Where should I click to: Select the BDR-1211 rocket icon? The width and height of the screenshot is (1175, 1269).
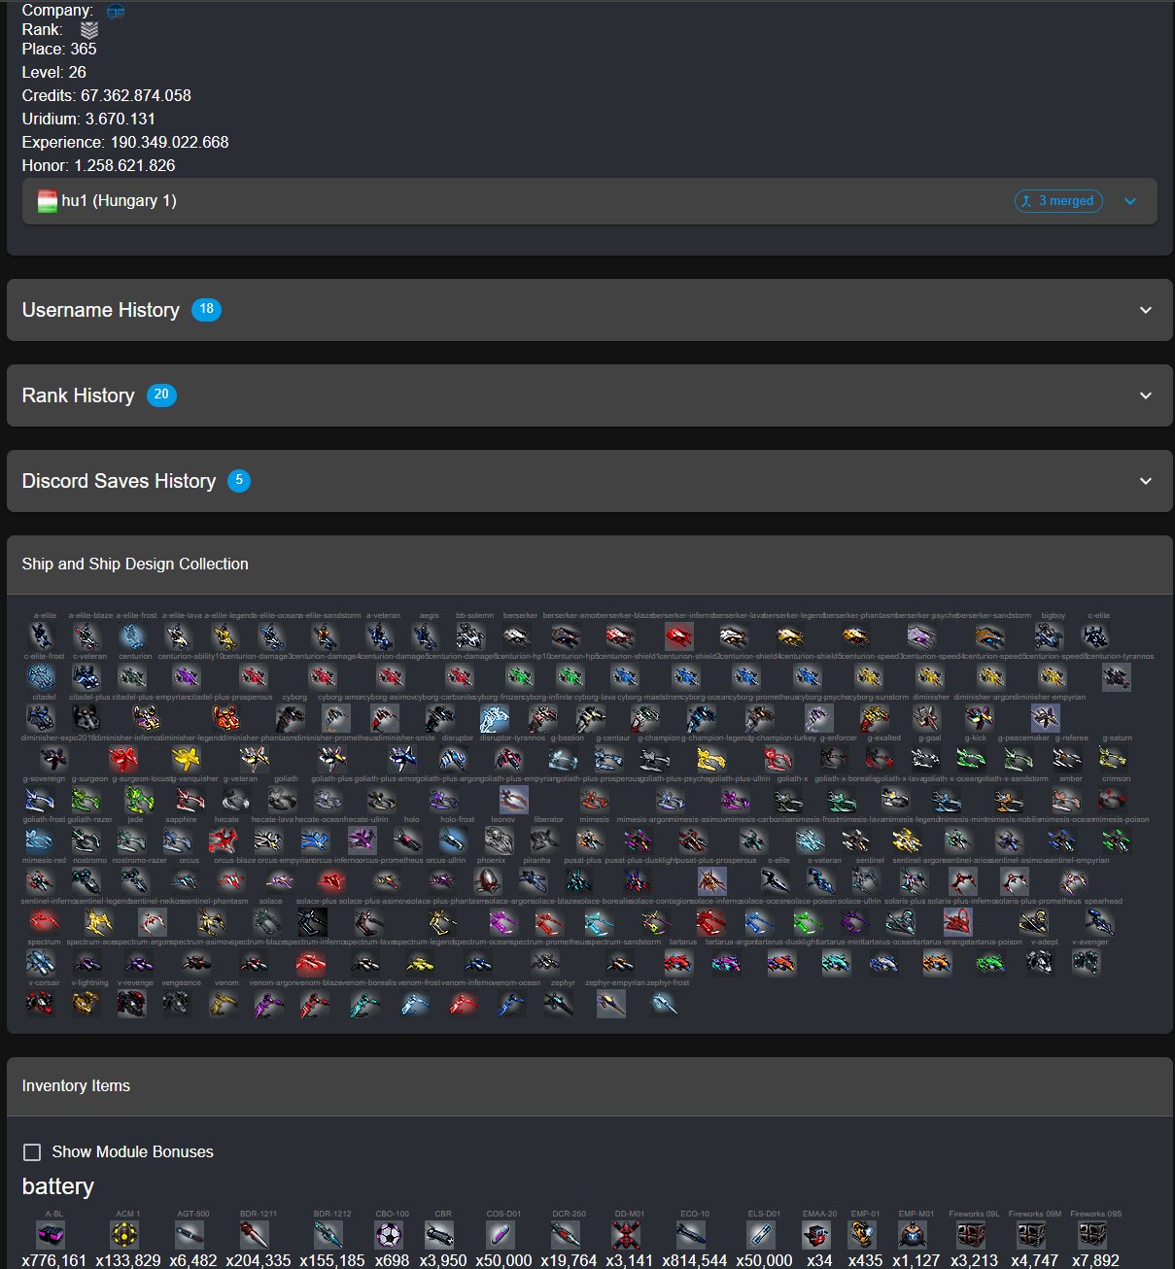pos(256,1235)
